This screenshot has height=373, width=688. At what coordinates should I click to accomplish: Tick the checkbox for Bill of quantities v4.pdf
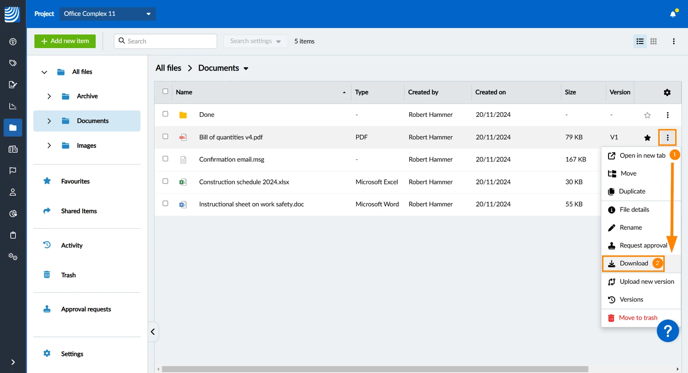tap(165, 136)
